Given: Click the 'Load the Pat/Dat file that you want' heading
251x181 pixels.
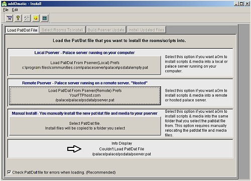Looking at the screenshot, I should tap(119, 41).
